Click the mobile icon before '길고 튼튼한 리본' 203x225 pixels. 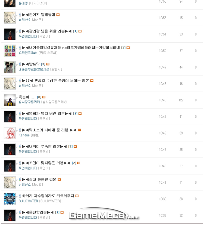point(20,179)
